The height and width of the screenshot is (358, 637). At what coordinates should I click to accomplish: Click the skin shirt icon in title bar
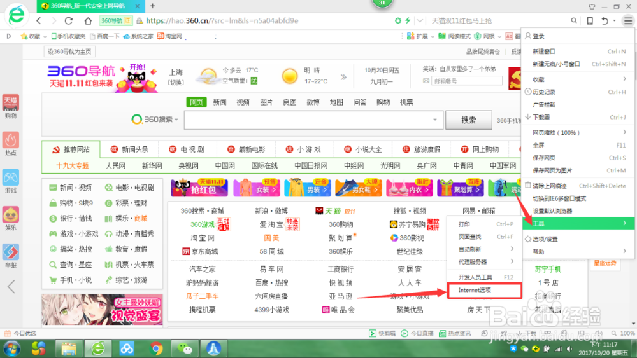(592, 6)
